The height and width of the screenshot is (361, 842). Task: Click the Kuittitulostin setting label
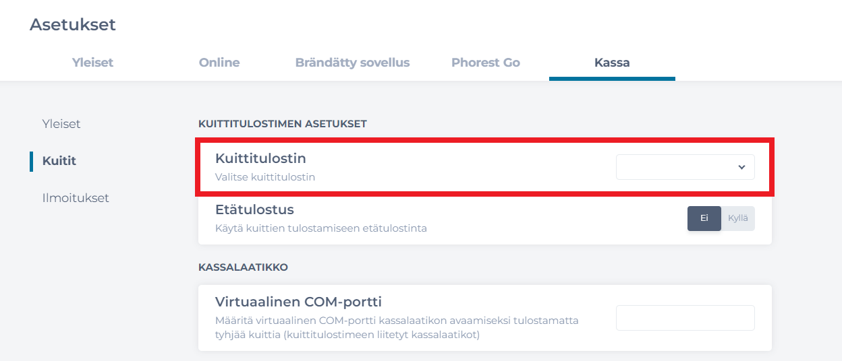260,158
